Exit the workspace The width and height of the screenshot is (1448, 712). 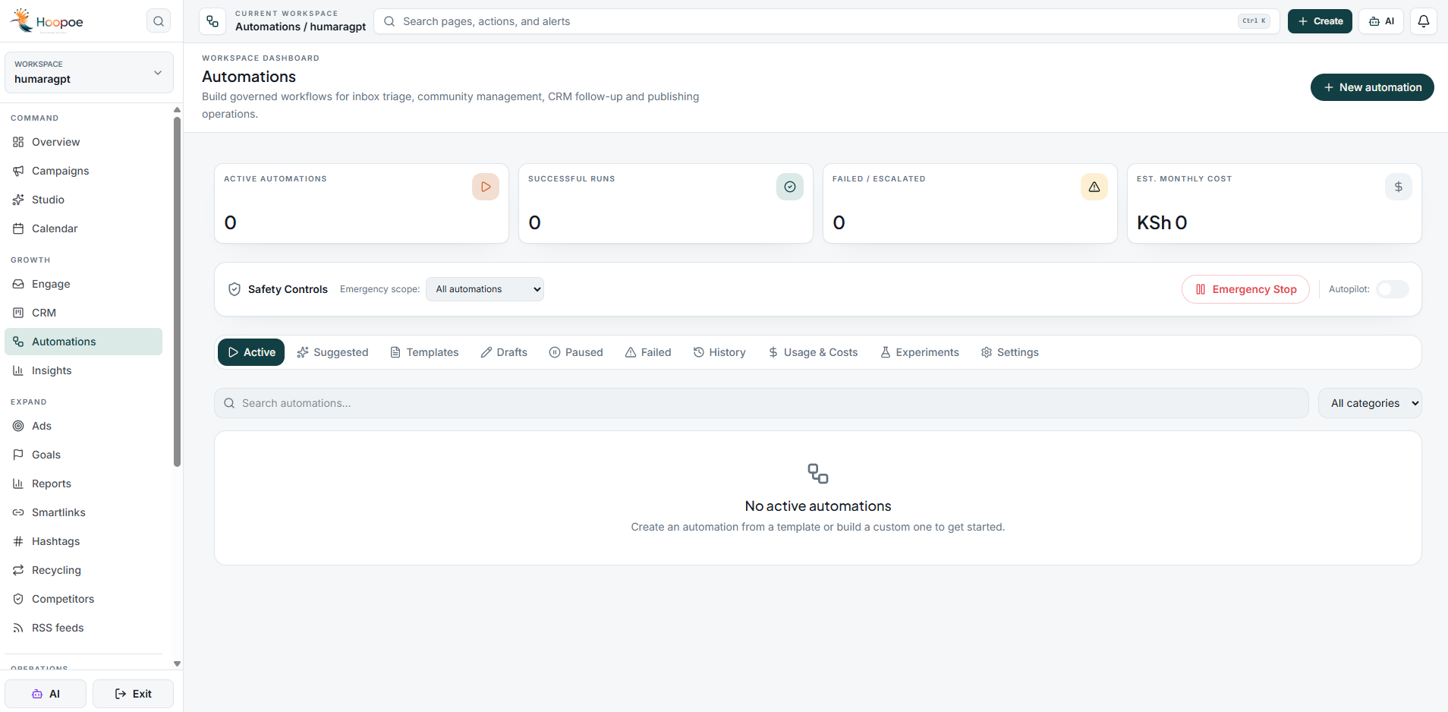(x=133, y=694)
